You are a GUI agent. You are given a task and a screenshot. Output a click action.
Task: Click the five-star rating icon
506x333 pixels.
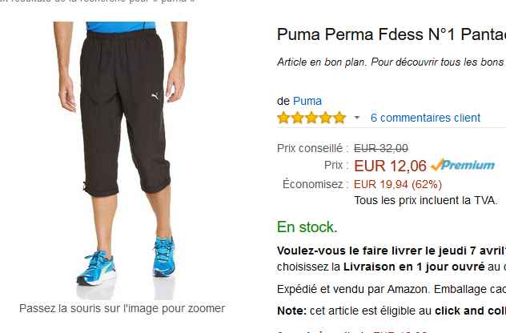311,118
